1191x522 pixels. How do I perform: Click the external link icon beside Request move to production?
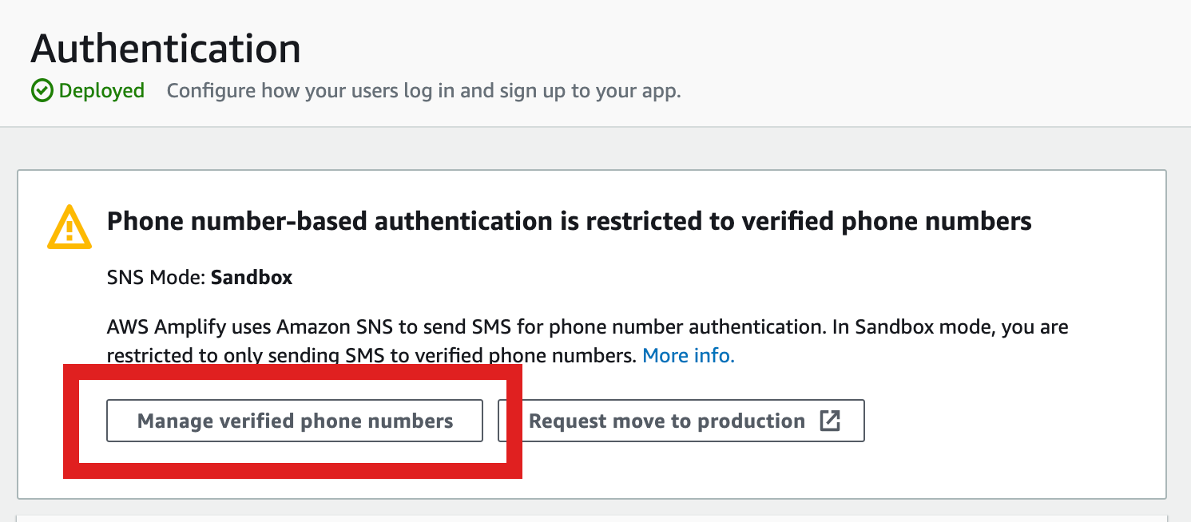[831, 420]
